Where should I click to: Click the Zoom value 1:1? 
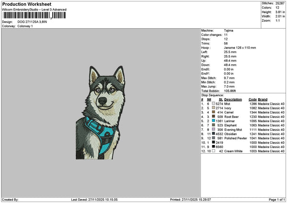click(x=277, y=21)
